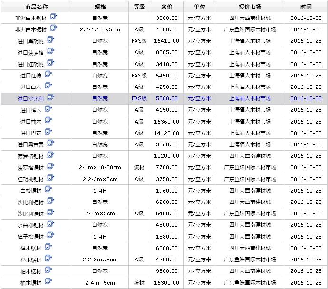Click the chart icon beside 进口红橡

tap(48, 74)
